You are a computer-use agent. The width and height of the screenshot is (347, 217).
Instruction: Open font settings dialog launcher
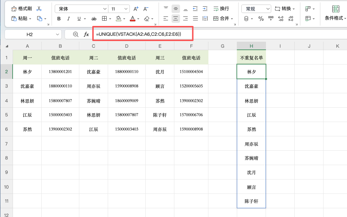[x=155, y=24]
